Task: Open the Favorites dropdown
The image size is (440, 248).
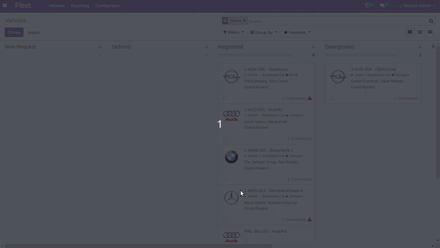Action: tap(297, 32)
